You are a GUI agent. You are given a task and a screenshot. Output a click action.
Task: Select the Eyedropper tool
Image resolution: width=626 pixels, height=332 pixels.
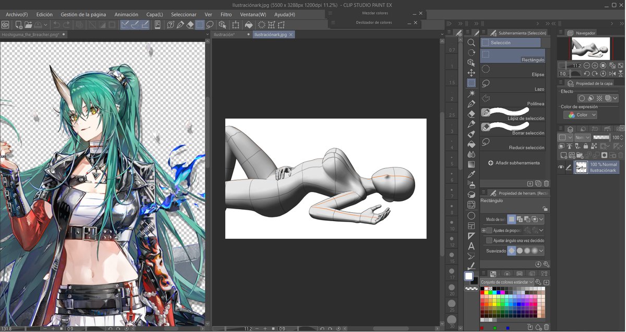tap(471, 174)
